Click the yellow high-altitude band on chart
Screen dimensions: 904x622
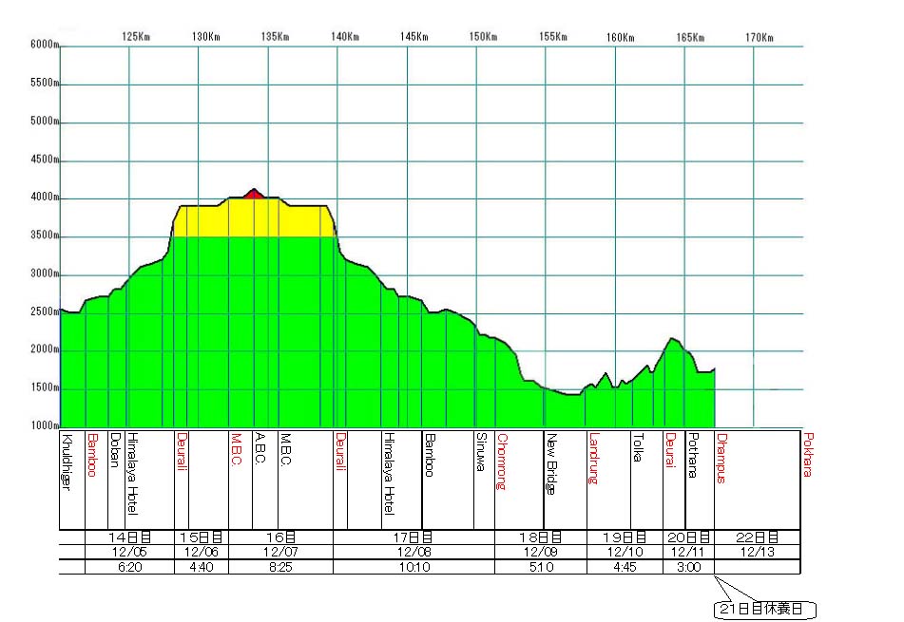tap(253, 220)
